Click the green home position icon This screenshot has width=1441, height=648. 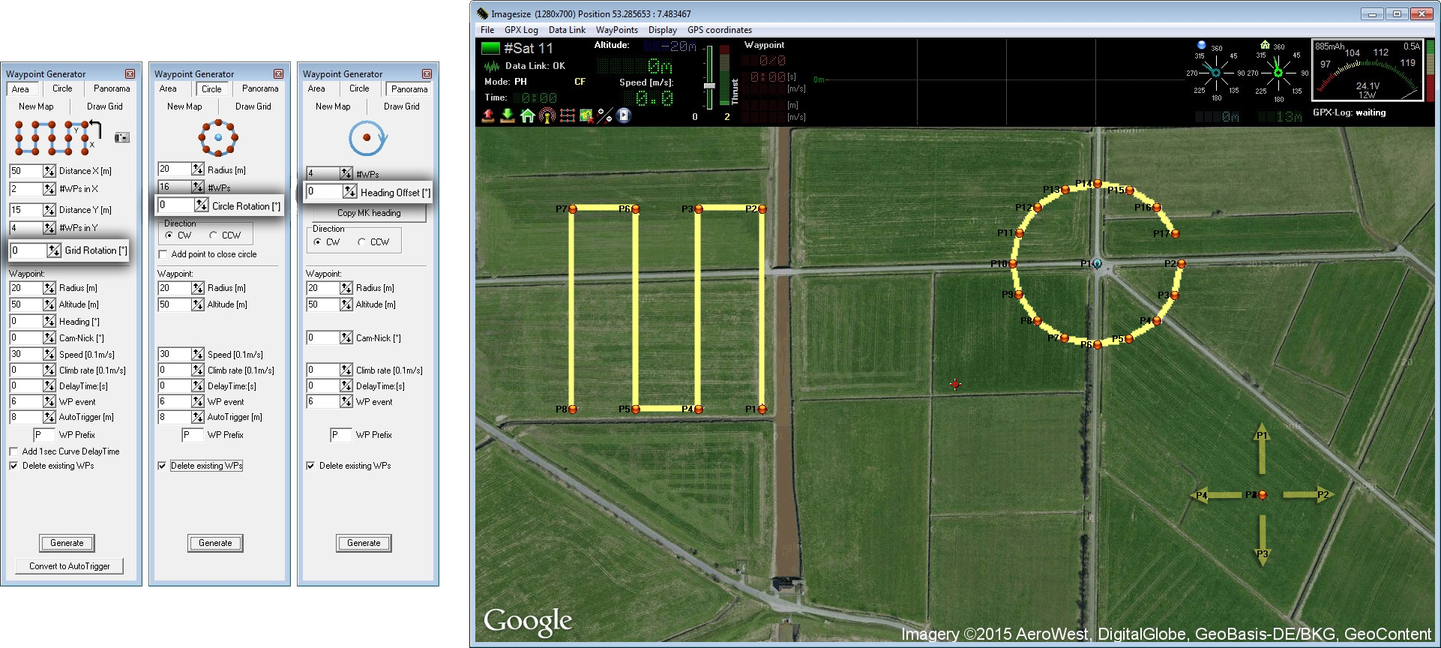pos(527,115)
